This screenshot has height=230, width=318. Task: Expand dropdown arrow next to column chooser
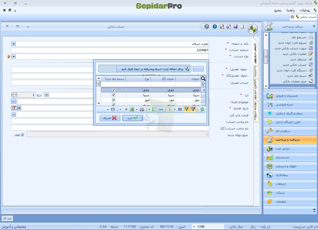pyautogui.click(x=149, y=110)
